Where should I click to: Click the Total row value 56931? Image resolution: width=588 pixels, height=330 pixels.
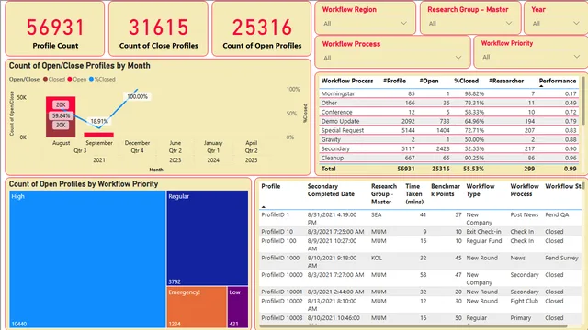point(406,169)
